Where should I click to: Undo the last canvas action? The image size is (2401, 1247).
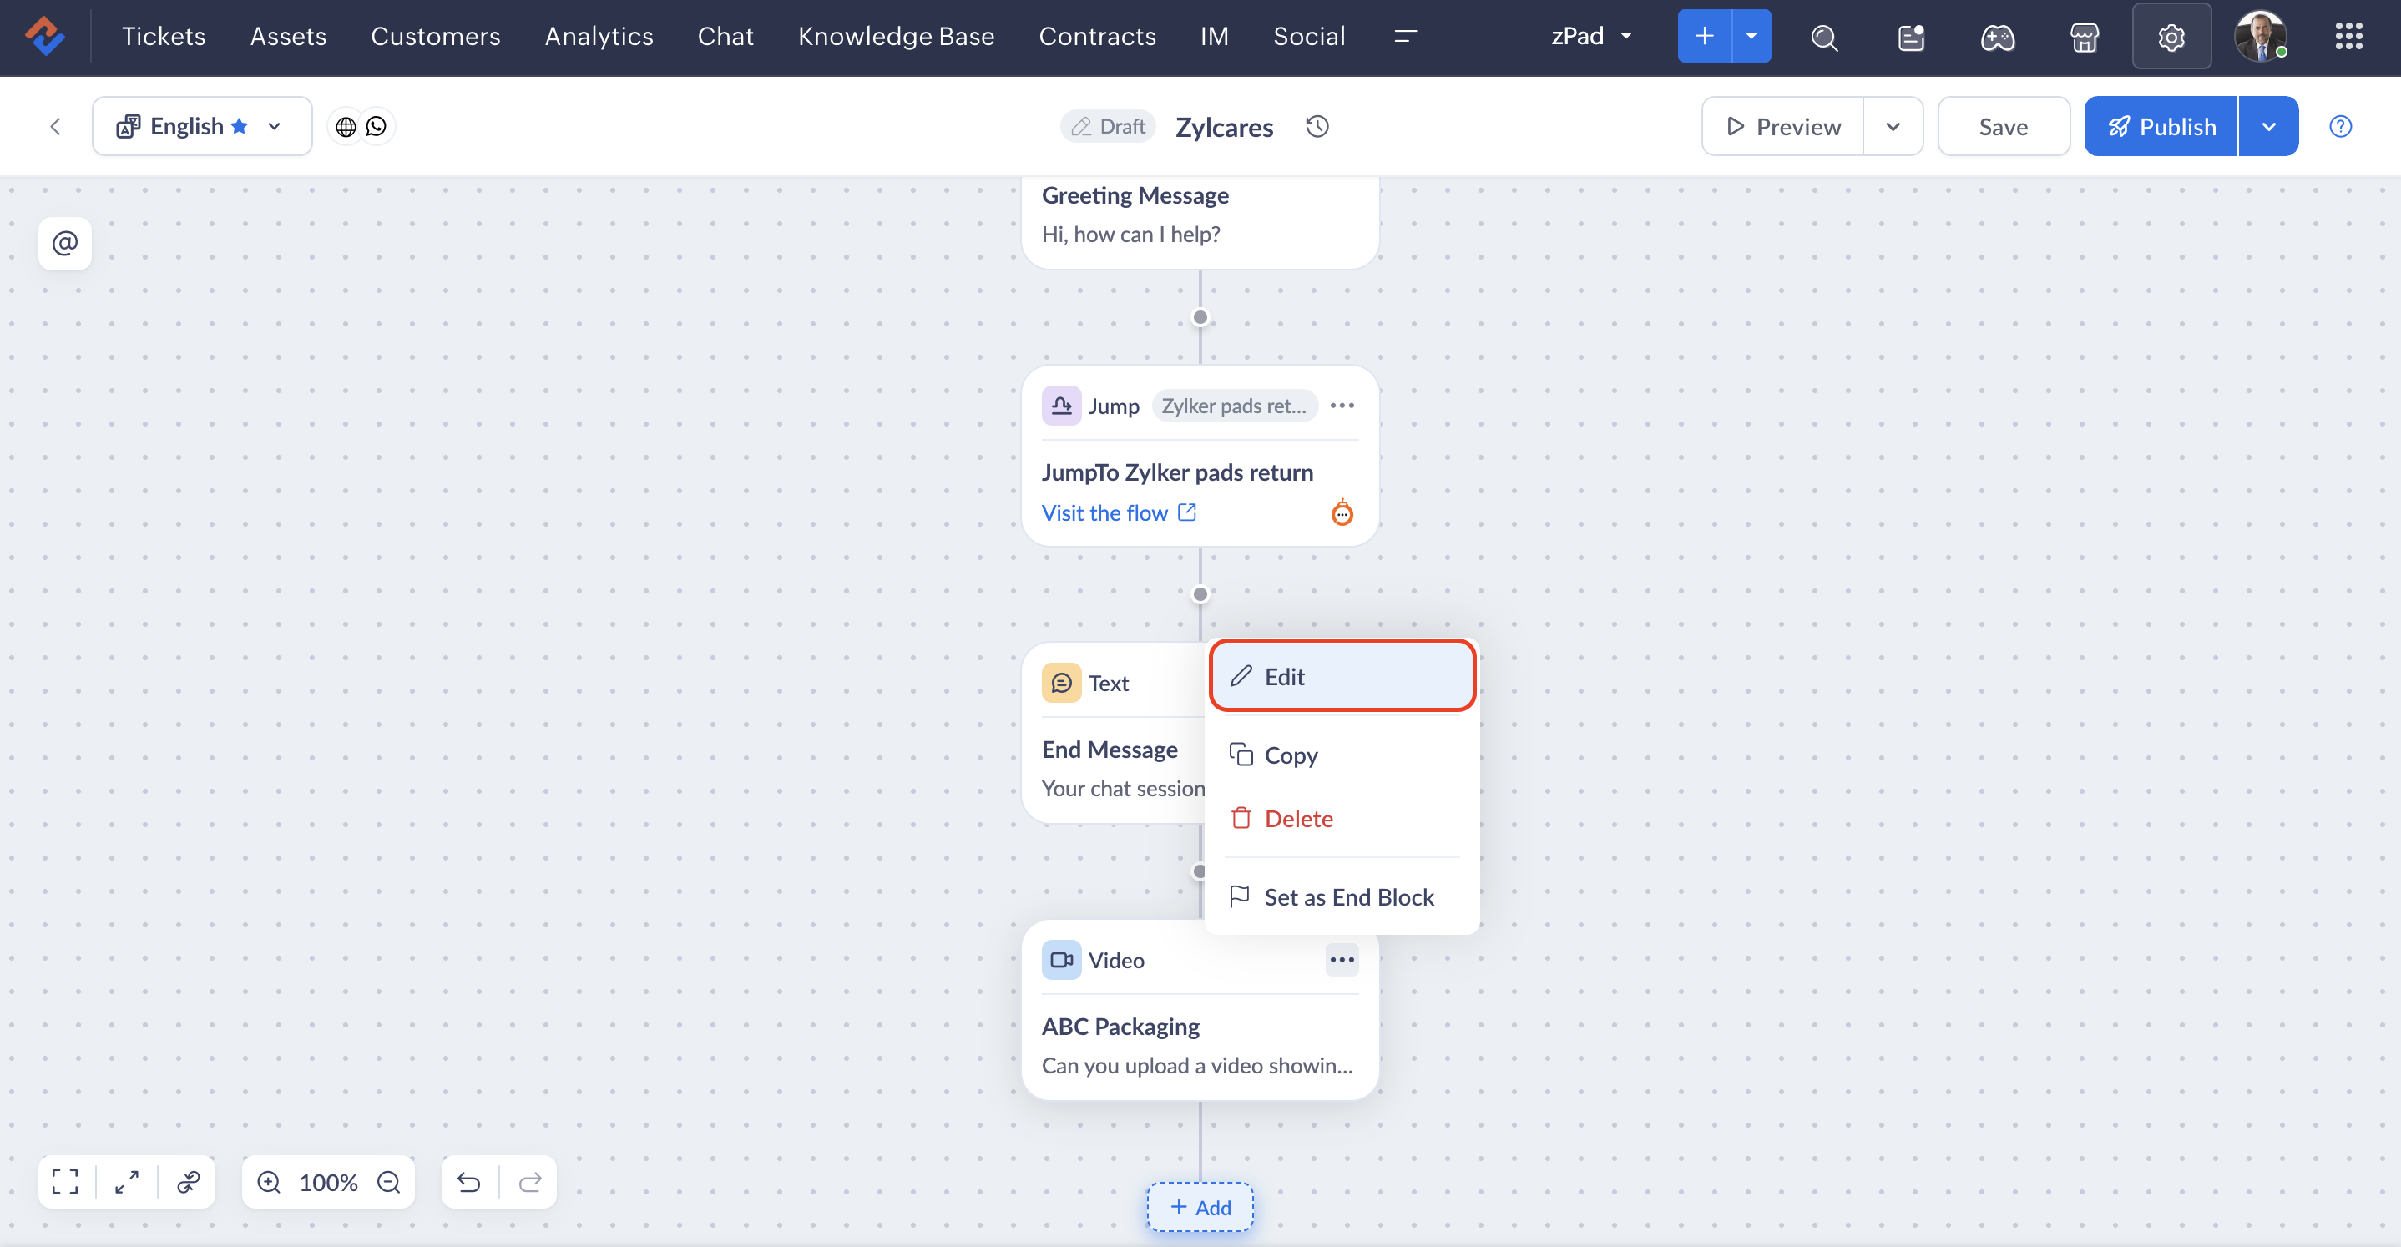coord(469,1182)
